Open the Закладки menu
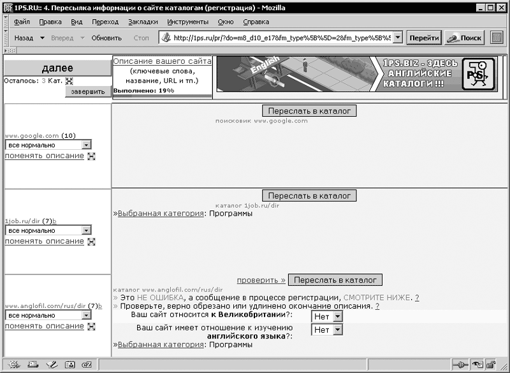Screen dimensions: 510x373 click(x=143, y=22)
